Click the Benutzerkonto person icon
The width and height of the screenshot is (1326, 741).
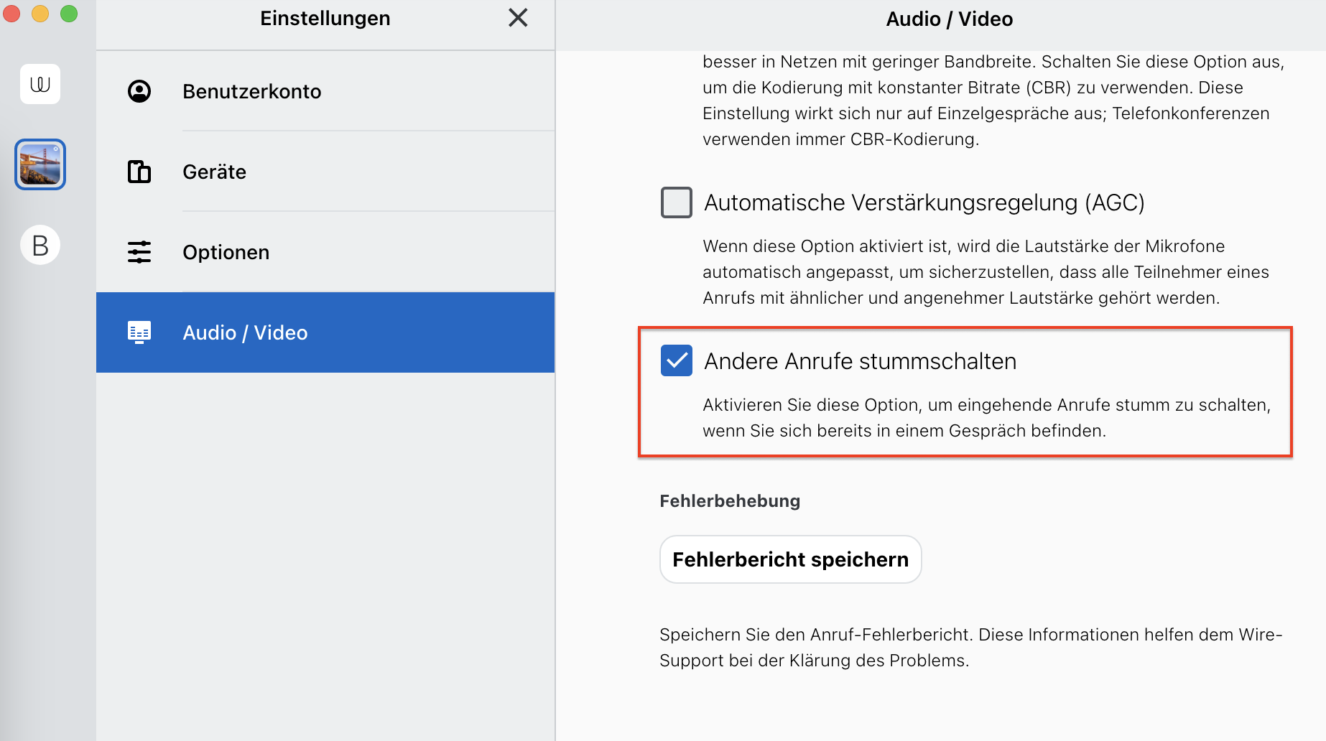tap(139, 91)
